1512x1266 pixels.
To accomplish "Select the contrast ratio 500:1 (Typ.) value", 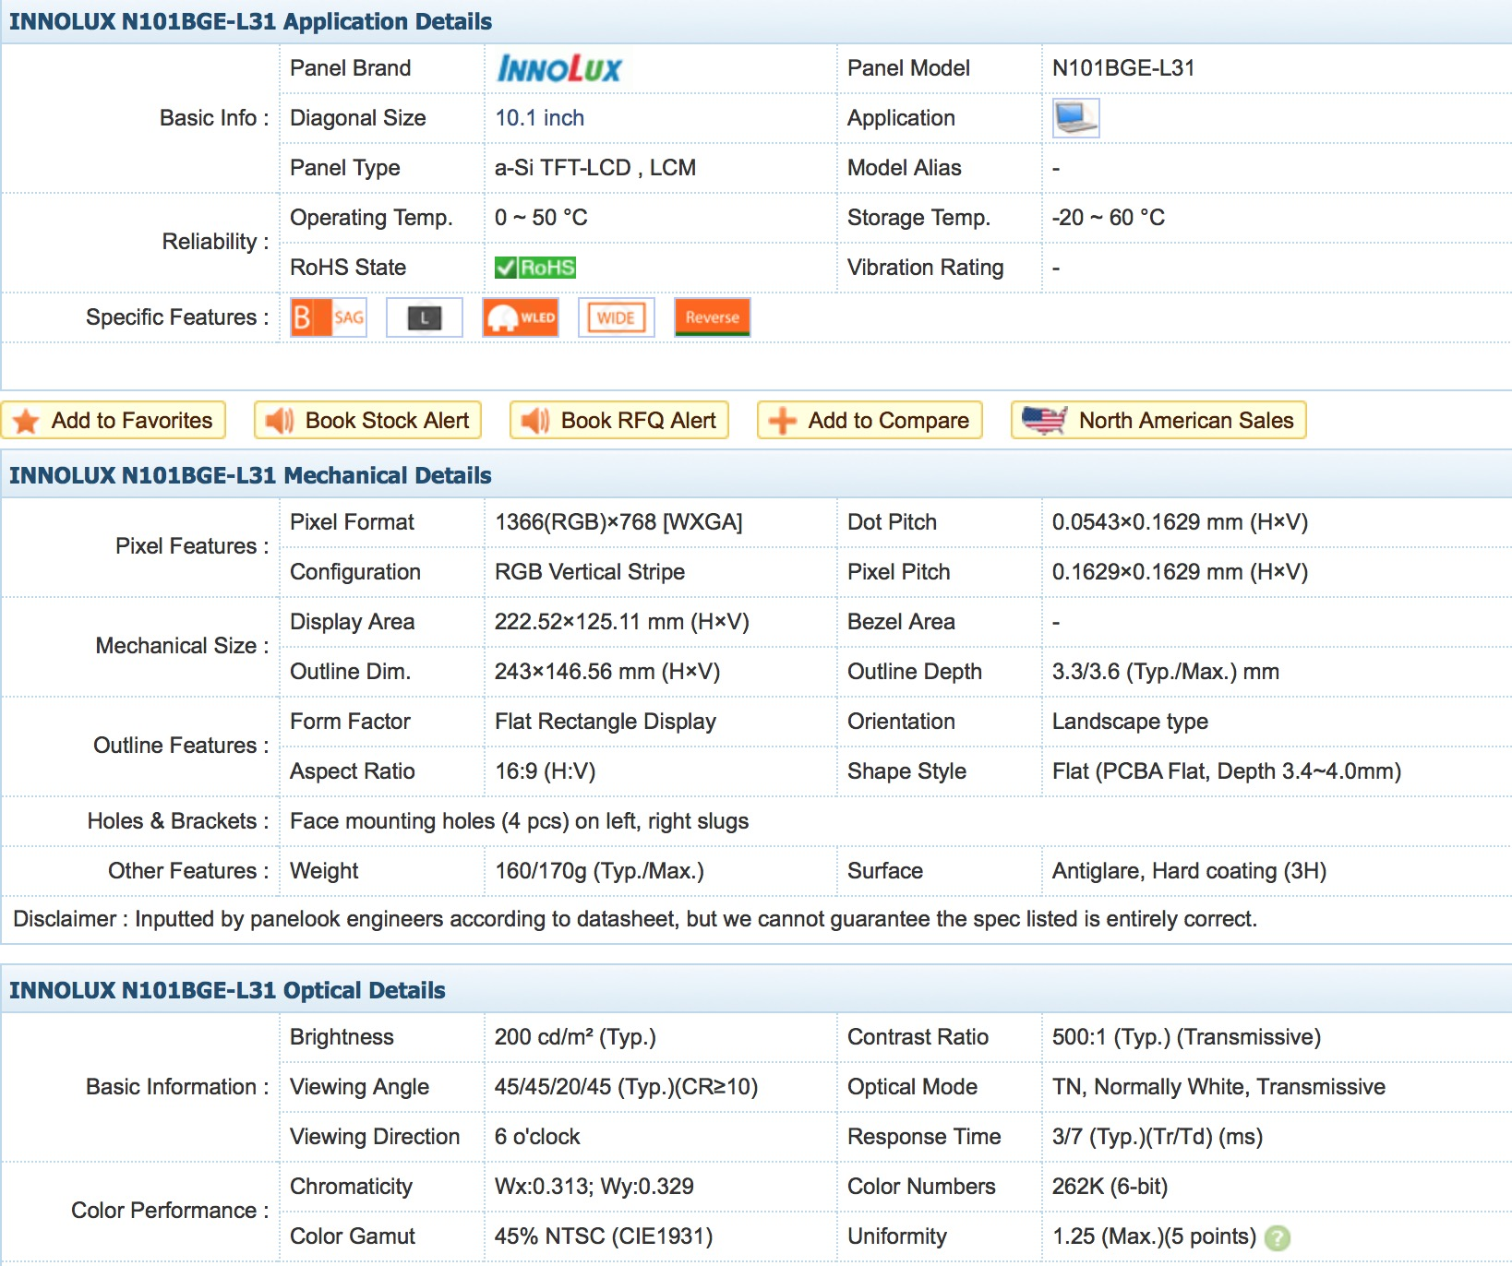I will [x=1186, y=1037].
